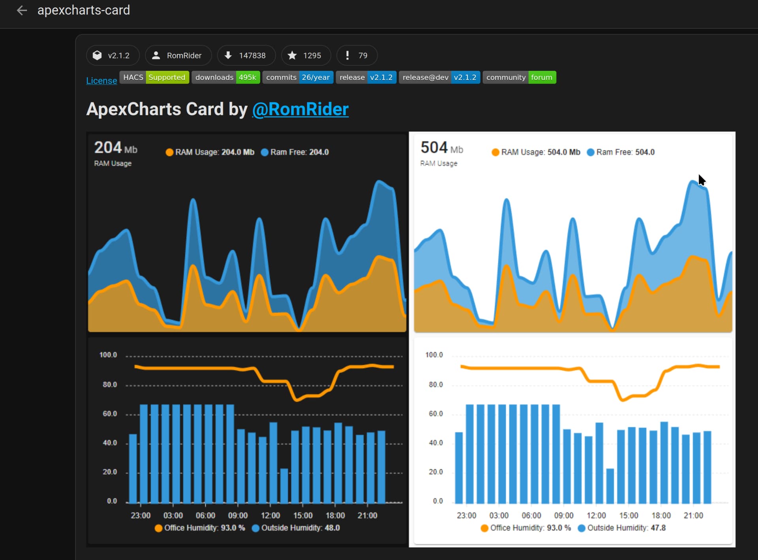
Task: Click the back arrow icon
Action: click(x=22, y=11)
